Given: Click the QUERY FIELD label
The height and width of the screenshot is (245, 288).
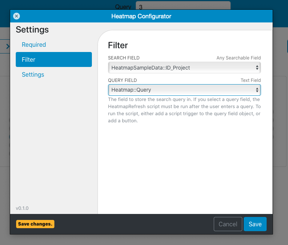Looking at the screenshot, I should pos(122,80).
